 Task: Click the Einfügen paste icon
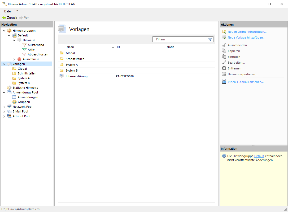tap(224, 57)
